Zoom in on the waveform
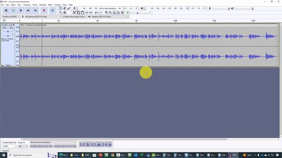This screenshot has height=158, width=282. (x=106, y=13)
